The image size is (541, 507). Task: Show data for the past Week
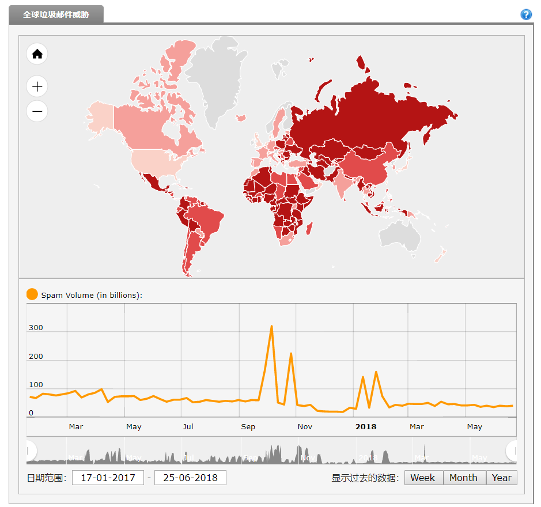point(423,478)
